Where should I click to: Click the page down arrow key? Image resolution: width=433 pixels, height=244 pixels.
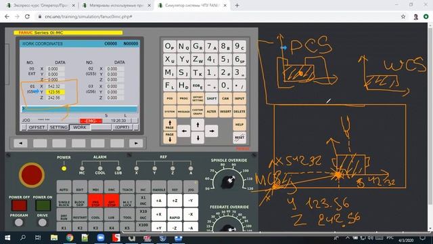170,137
